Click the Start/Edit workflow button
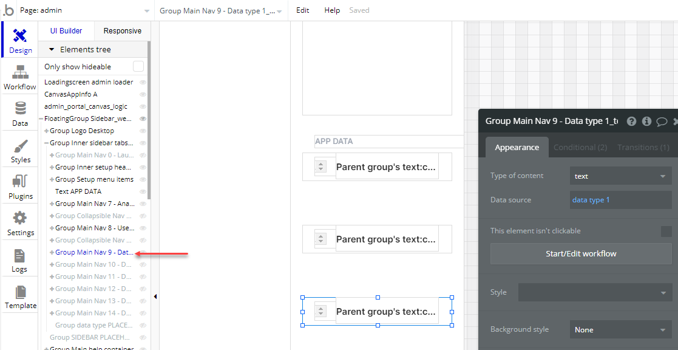Image resolution: width=678 pixels, height=350 pixels. pos(581,254)
